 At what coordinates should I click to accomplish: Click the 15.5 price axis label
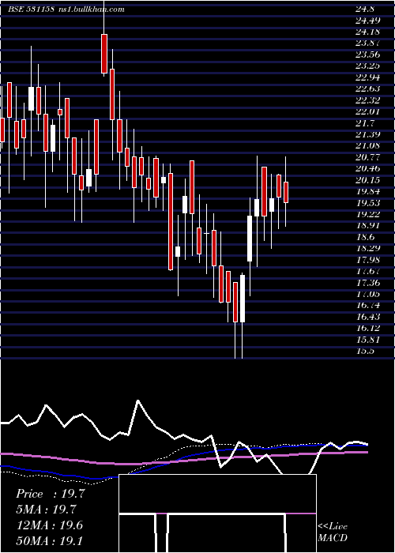pos(365,352)
